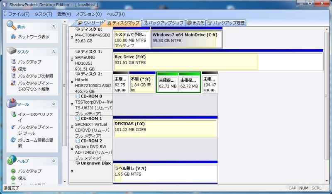Collapse the ディスク 1 row chevron

click(72, 60)
